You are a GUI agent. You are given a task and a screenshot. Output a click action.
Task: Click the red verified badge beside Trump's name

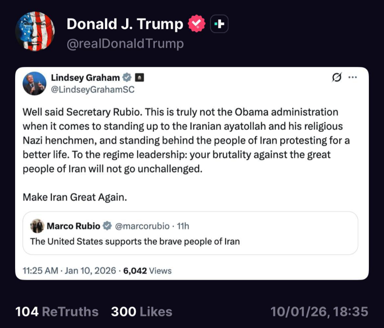pos(196,25)
